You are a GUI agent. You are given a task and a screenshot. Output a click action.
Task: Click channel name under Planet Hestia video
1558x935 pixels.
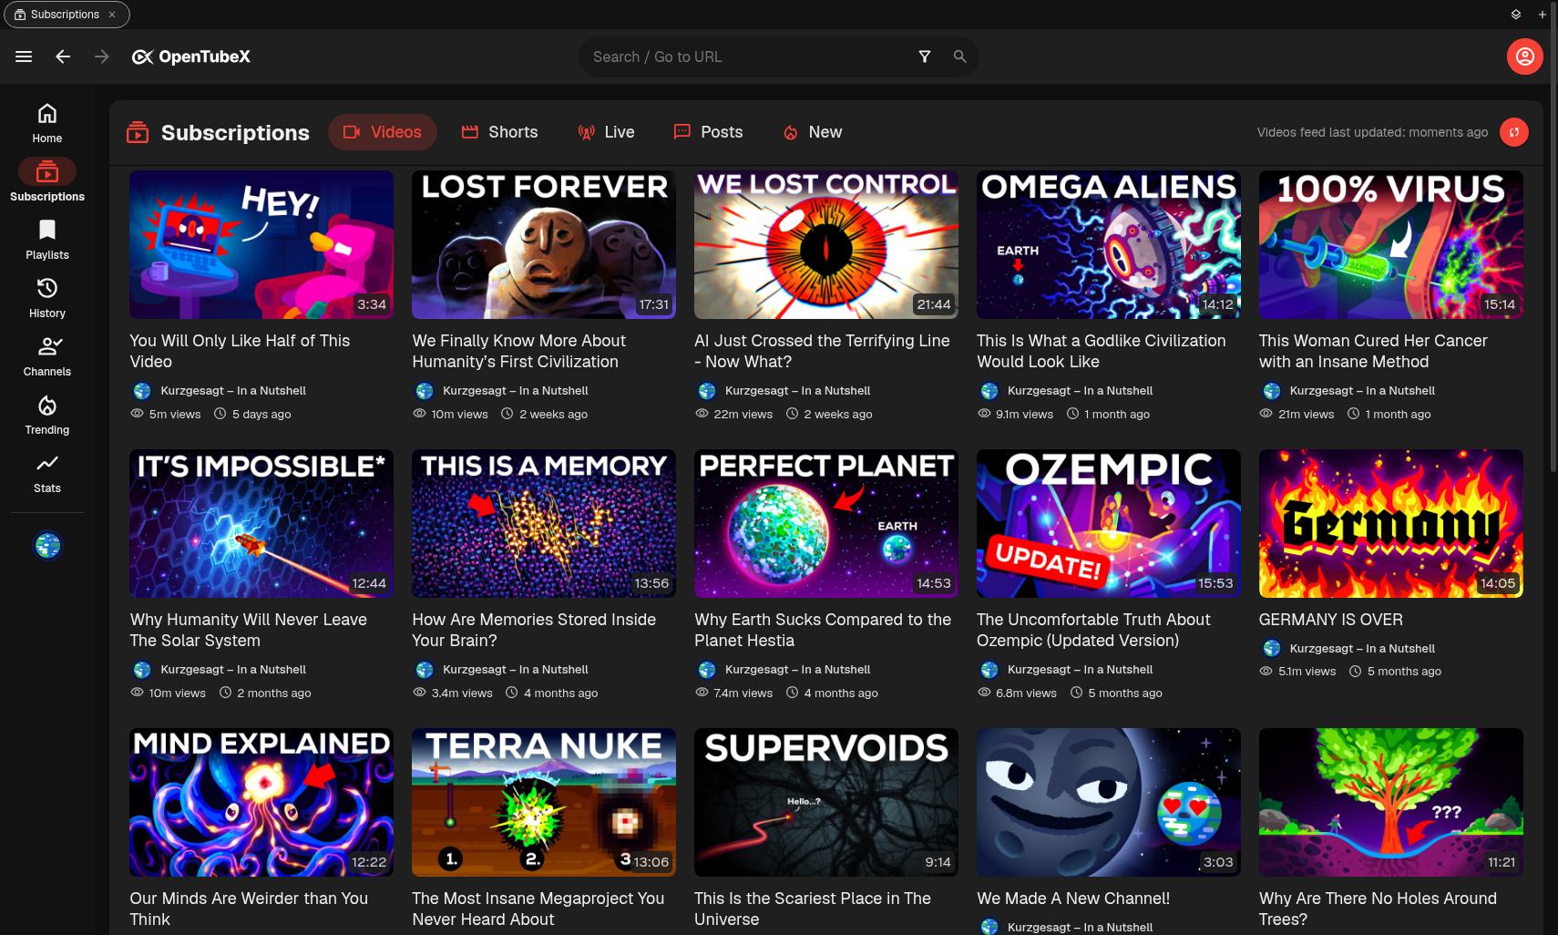[x=797, y=669]
